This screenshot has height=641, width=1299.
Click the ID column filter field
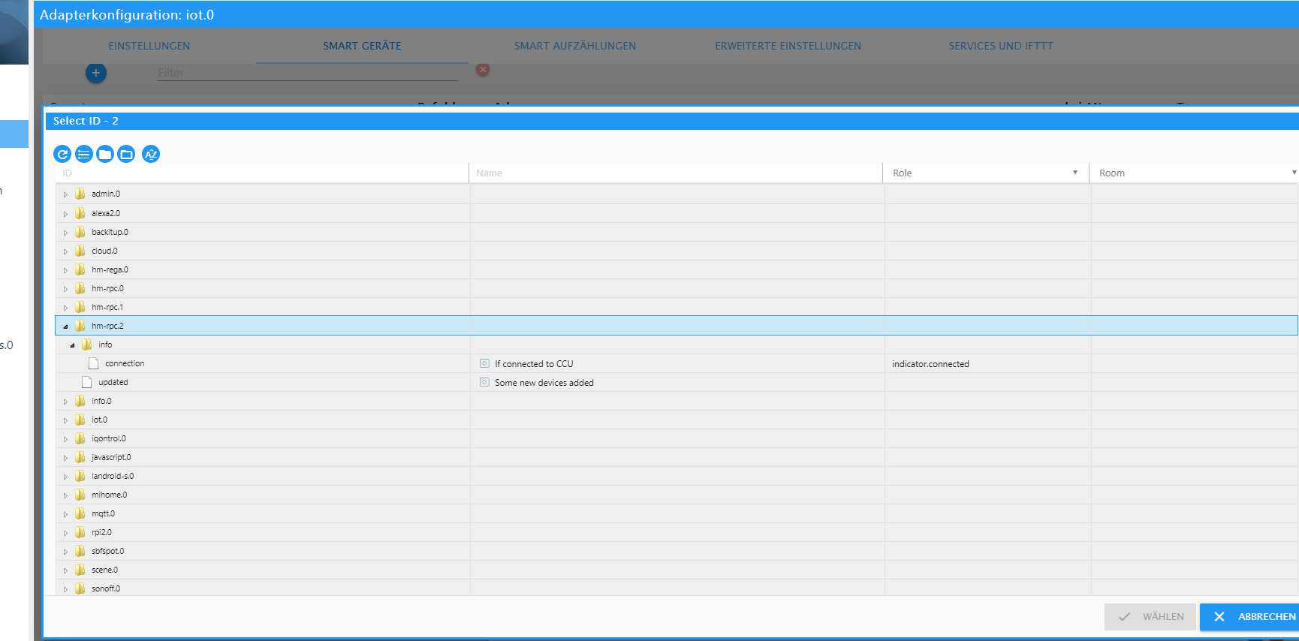pyautogui.click(x=262, y=173)
